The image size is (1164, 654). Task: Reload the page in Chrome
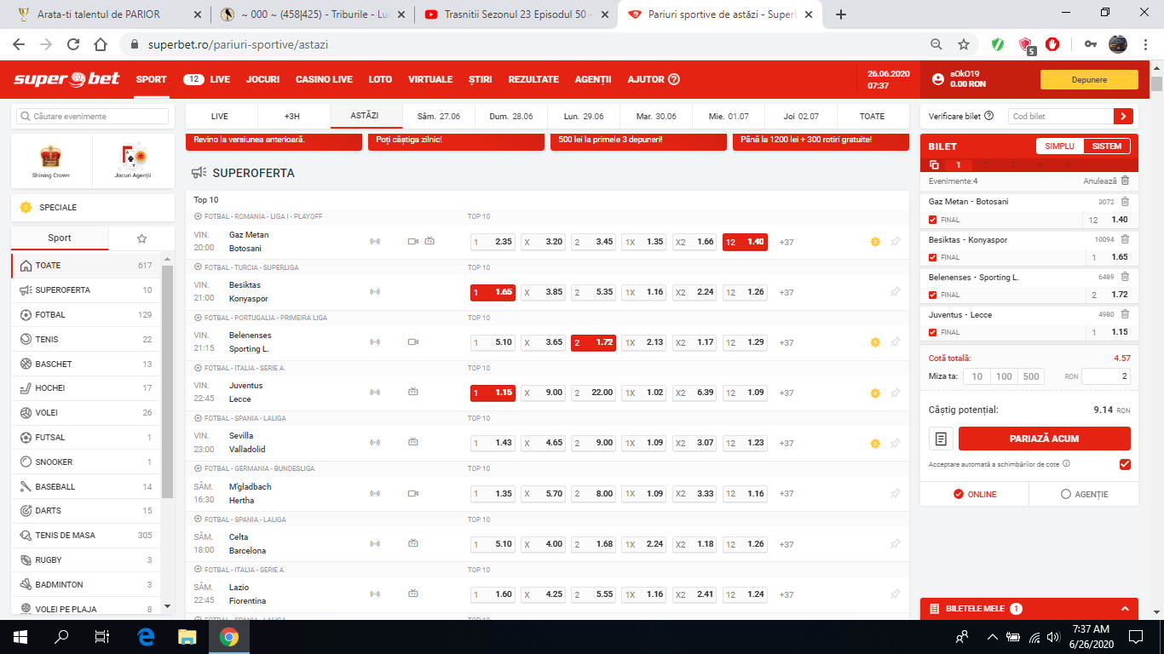(73, 44)
